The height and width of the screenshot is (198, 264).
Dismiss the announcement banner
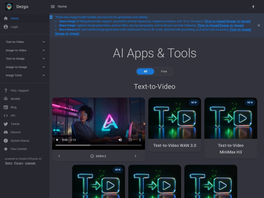coord(259,25)
